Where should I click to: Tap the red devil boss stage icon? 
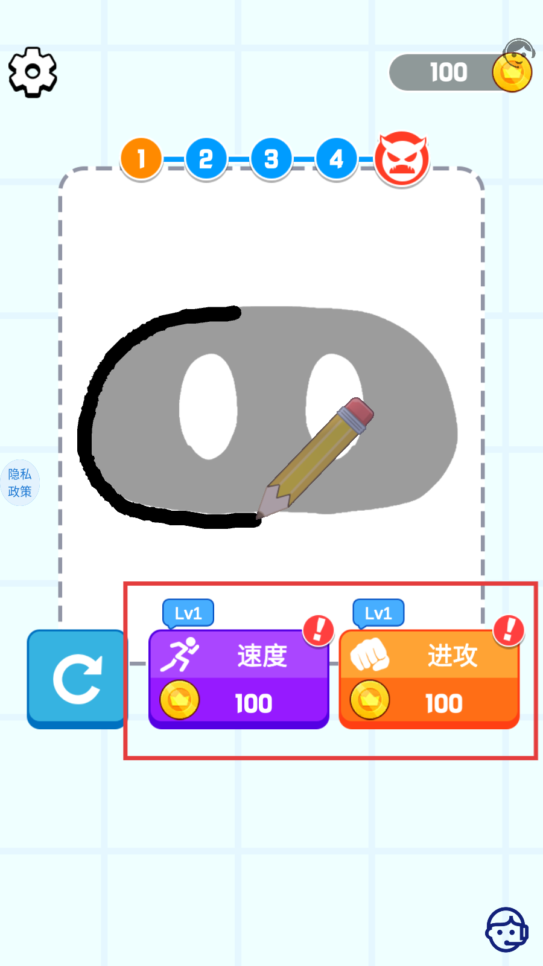point(402,159)
